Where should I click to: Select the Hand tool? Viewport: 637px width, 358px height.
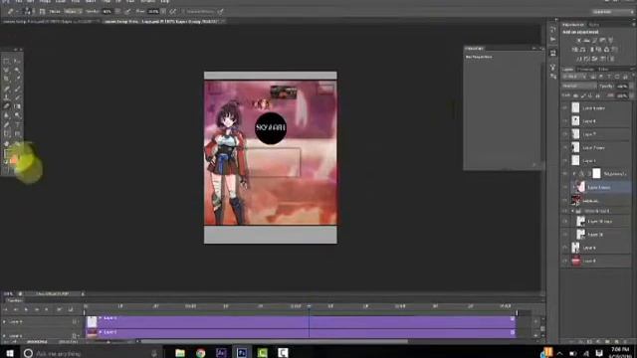pyautogui.click(x=7, y=143)
